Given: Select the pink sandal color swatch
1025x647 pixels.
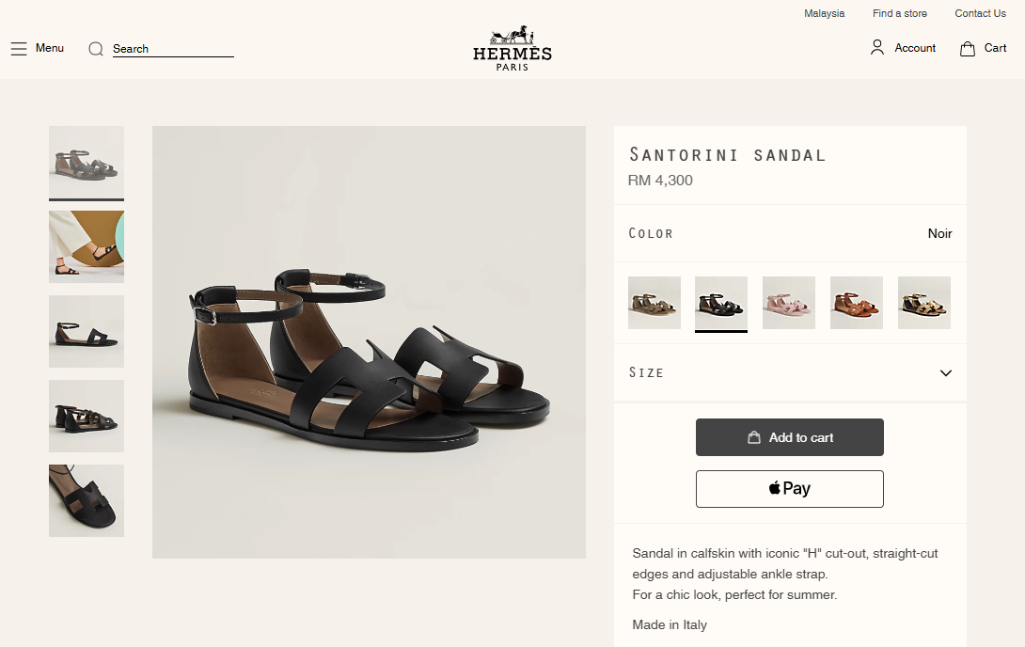Looking at the screenshot, I should pos(789,303).
